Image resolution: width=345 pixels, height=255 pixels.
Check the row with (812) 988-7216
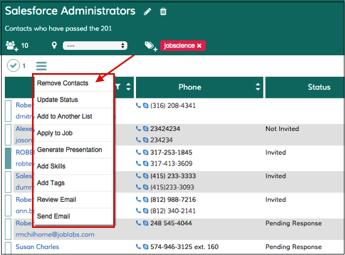pyautogui.click(x=8, y=206)
